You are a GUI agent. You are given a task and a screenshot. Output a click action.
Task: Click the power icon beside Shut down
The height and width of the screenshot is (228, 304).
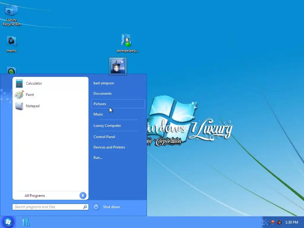[x=96, y=207]
